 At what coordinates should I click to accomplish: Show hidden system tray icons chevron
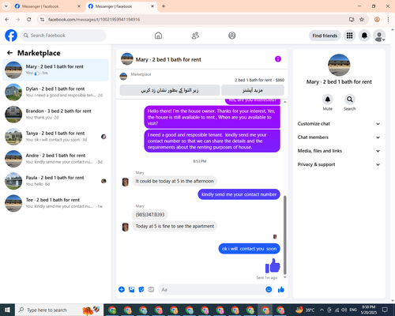322,310
